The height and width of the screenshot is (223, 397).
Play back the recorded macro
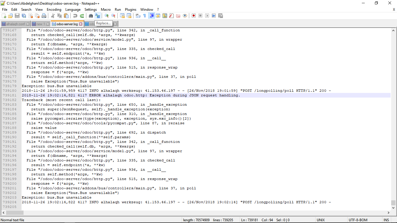207,16
